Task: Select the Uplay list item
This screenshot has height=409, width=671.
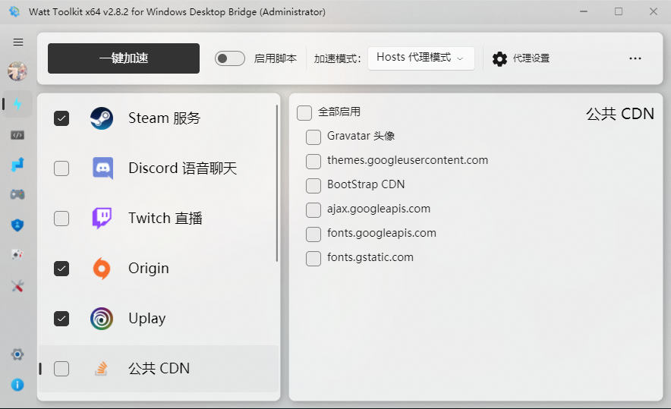Action: pyautogui.click(x=159, y=319)
